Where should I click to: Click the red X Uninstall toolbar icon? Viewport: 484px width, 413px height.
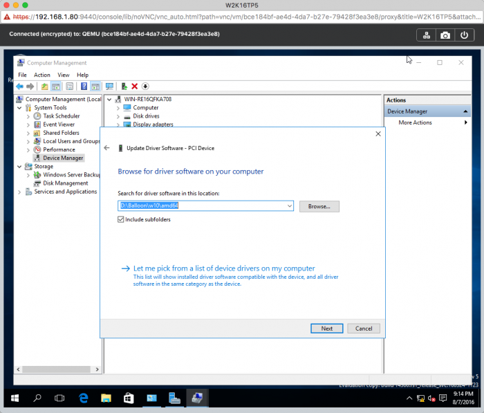pos(134,86)
